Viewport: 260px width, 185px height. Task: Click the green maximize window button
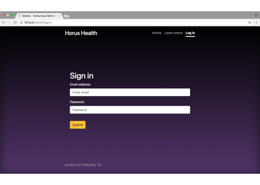coord(12,15)
